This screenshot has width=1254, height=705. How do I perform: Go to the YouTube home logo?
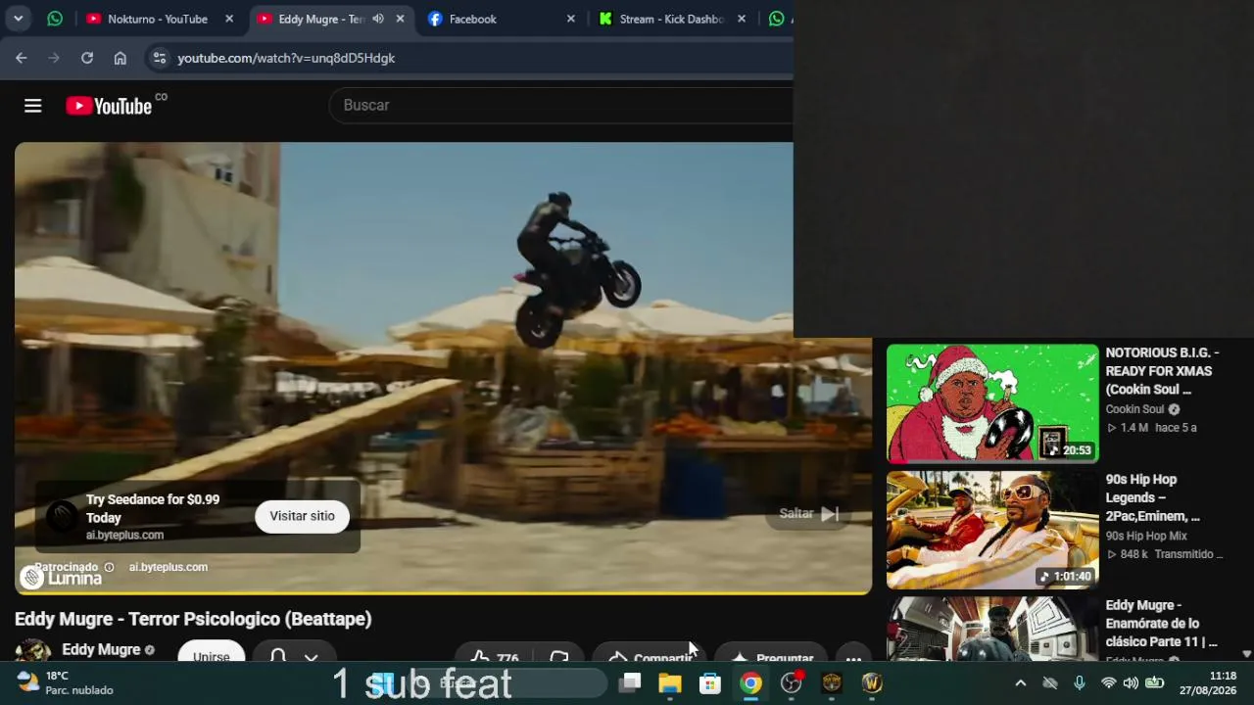[x=109, y=106]
